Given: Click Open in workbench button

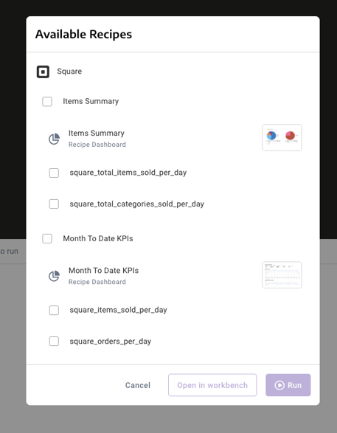Looking at the screenshot, I should coord(212,385).
